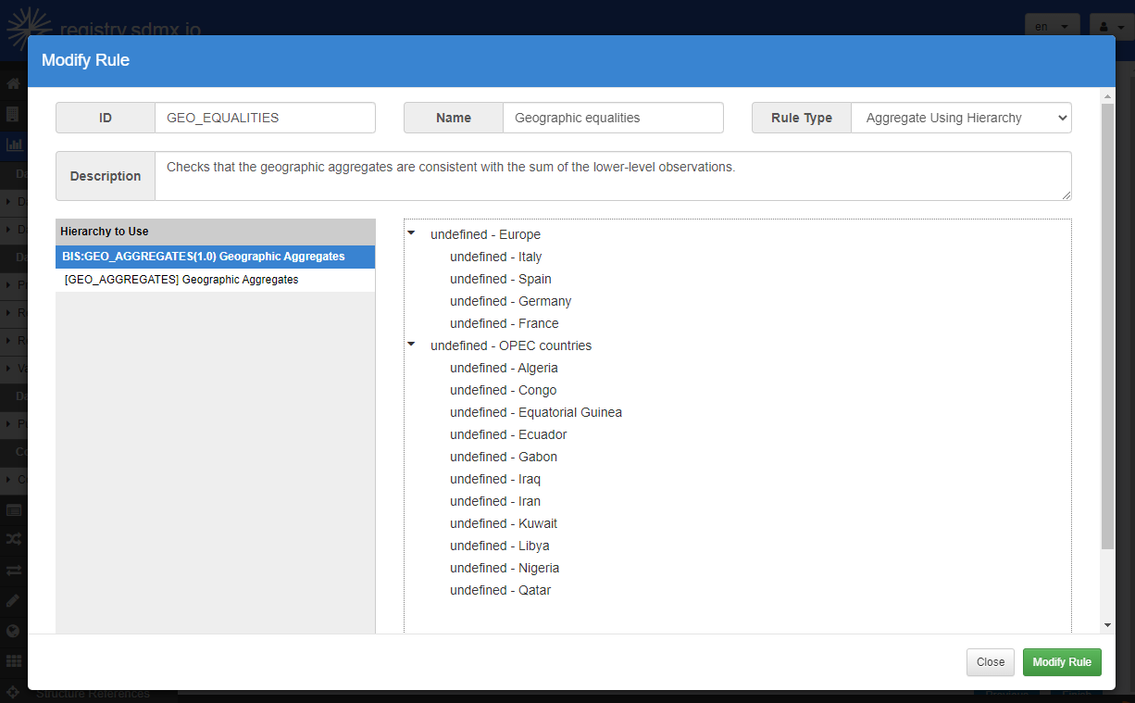
Task: Click the dialog's vertical scrollbar thumb
Action: tap(1107, 324)
